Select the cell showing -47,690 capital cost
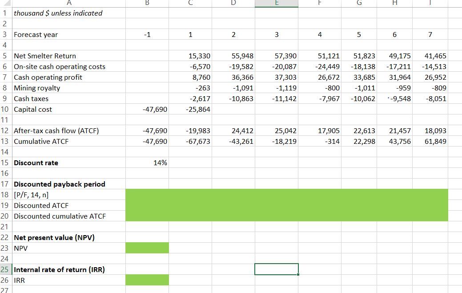Image resolution: width=462 pixels, height=293 pixels. pos(147,109)
